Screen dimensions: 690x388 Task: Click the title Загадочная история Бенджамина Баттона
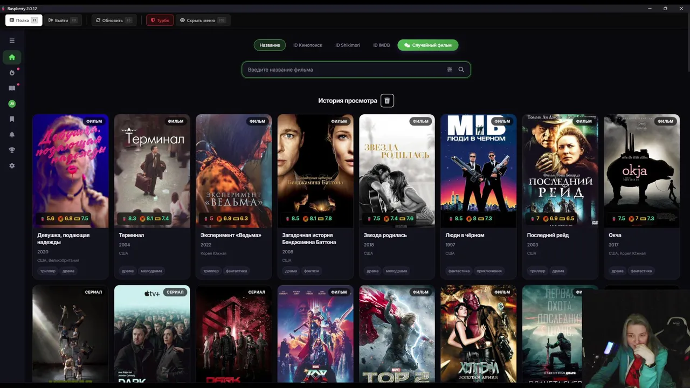click(309, 239)
